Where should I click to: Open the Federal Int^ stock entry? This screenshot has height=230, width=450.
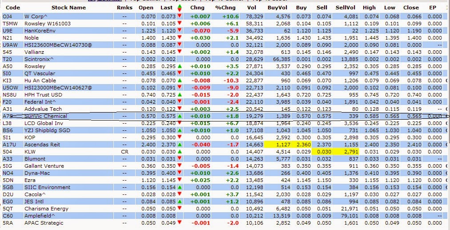click(x=40, y=102)
